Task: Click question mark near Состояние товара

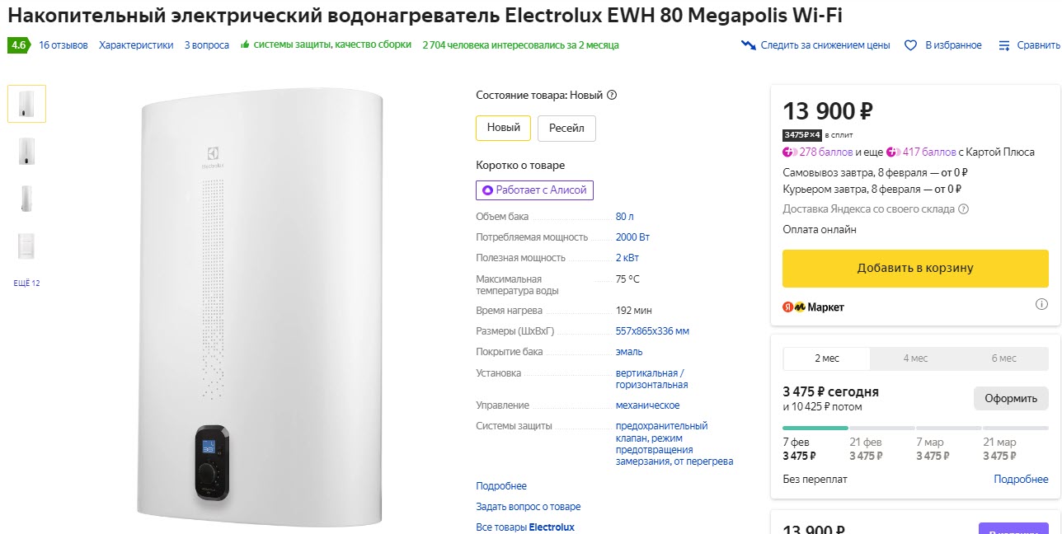Action: 610,95
